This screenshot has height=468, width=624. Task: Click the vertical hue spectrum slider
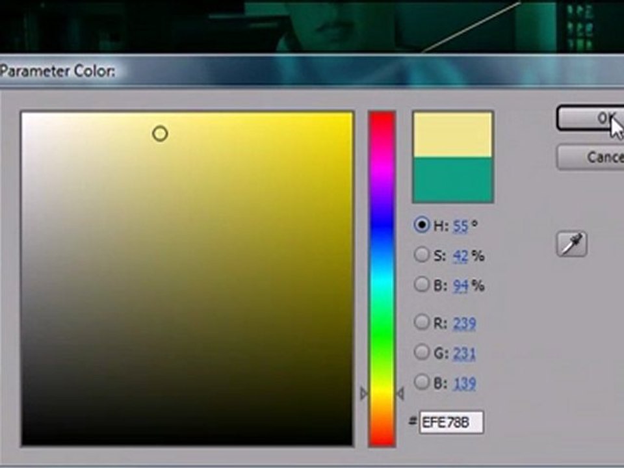pos(382,279)
